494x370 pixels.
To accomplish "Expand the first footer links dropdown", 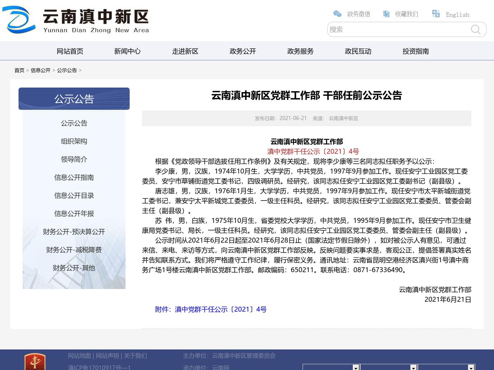I will pyautogui.click(x=331, y=367).
